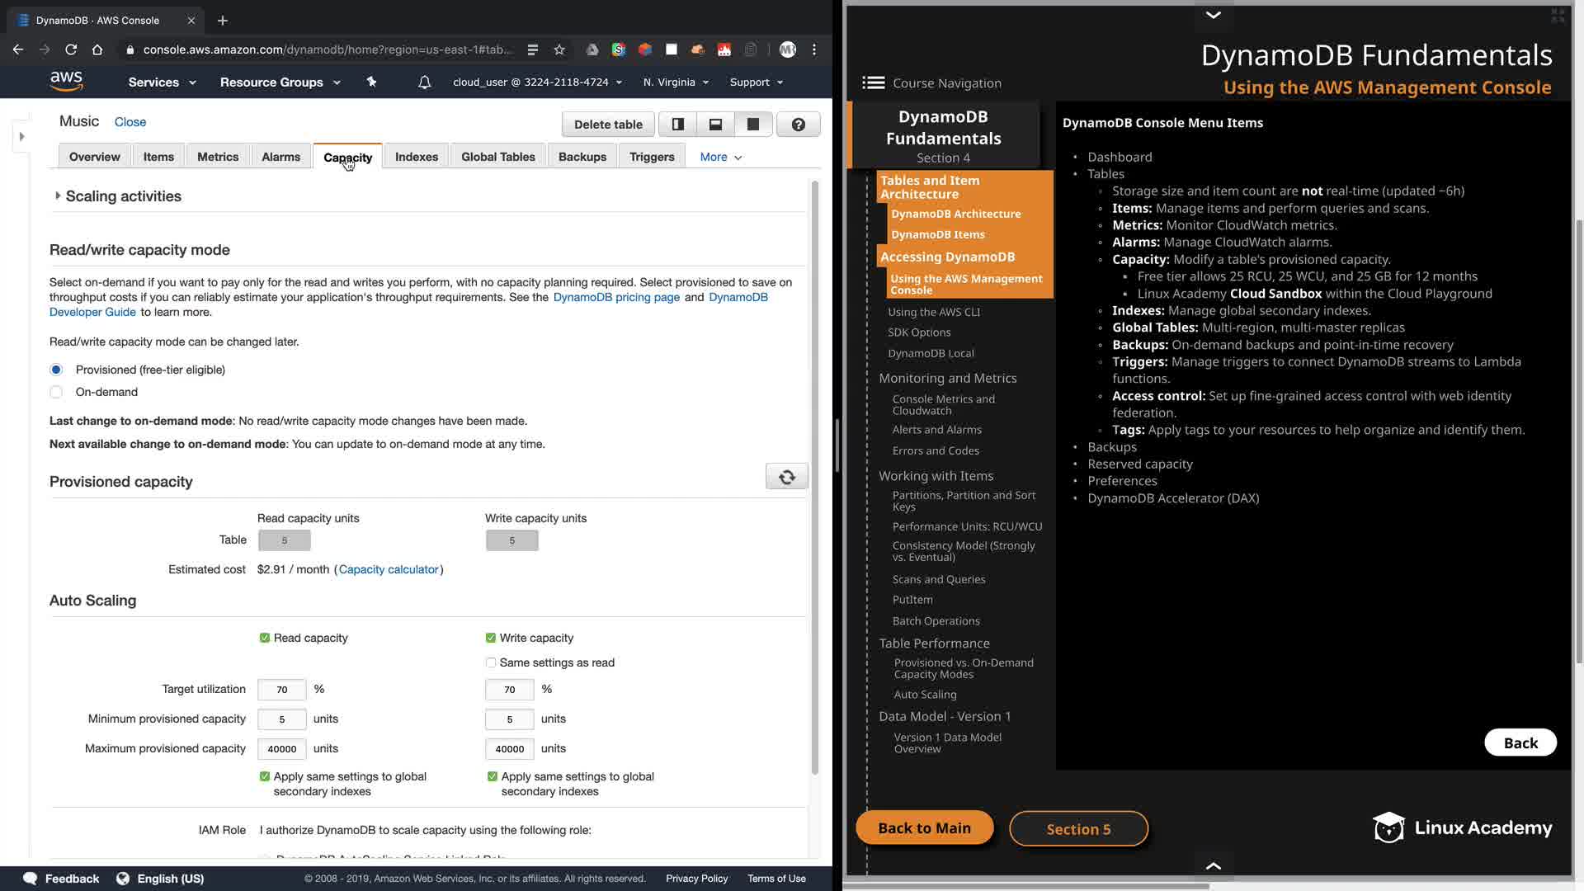Switch to split horizontal panel layout
1584x891 pixels.
point(715,125)
